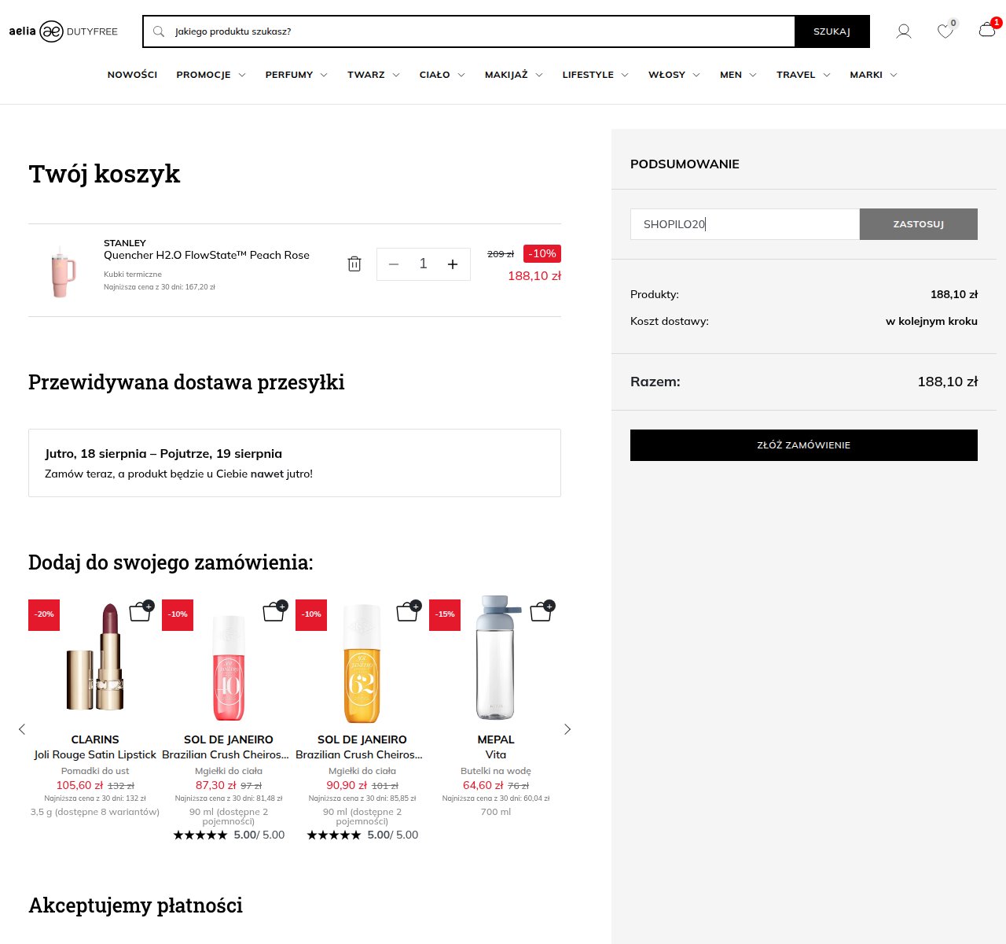Click the Szukaj search button
Viewport: 1006px width, 944px height.
[832, 31]
